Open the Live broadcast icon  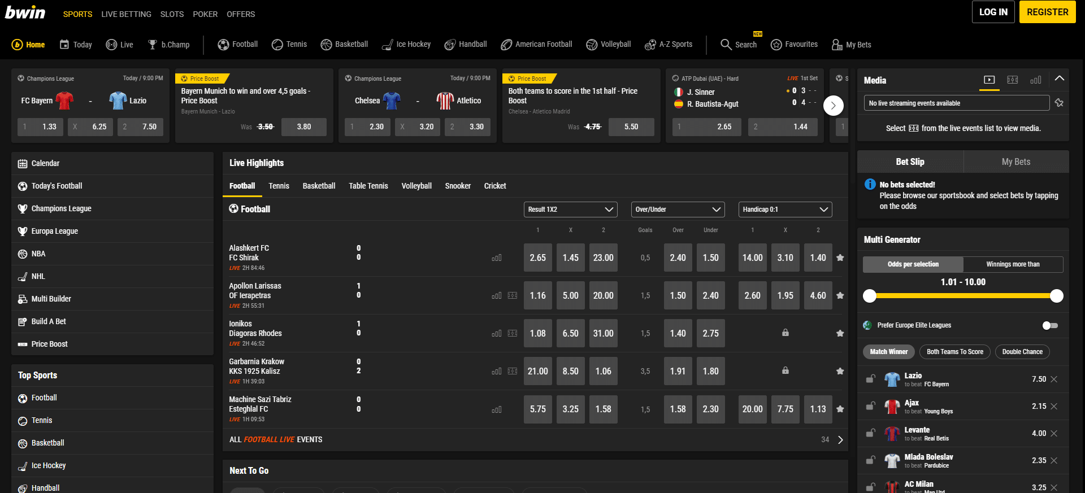pyautogui.click(x=111, y=45)
